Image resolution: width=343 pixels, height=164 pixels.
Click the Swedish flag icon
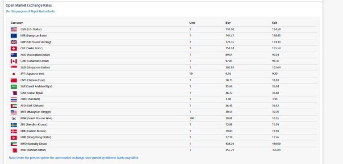click(13, 125)
